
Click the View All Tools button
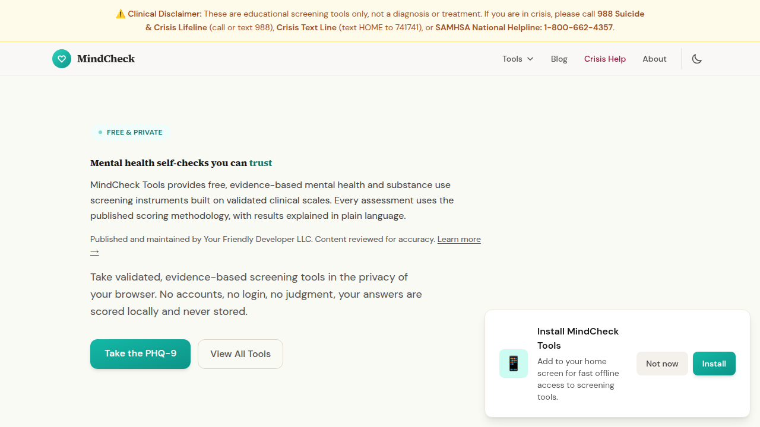point(240,354)
